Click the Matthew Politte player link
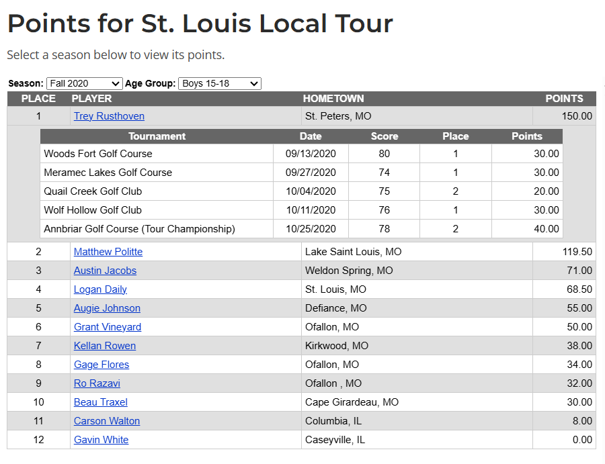The image size is (605, 464). [108, 252]
